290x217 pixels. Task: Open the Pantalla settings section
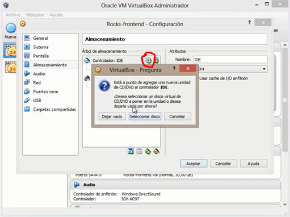[50, 56]
